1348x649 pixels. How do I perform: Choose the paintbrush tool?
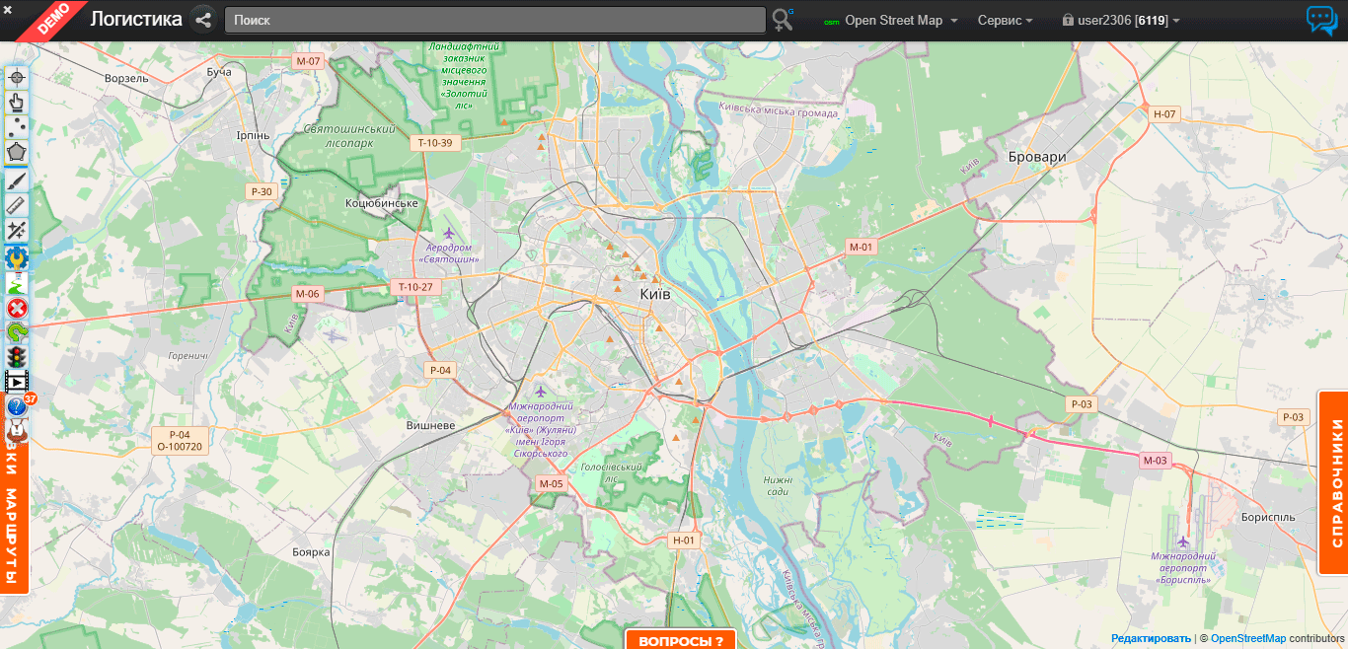coord(17,180)
